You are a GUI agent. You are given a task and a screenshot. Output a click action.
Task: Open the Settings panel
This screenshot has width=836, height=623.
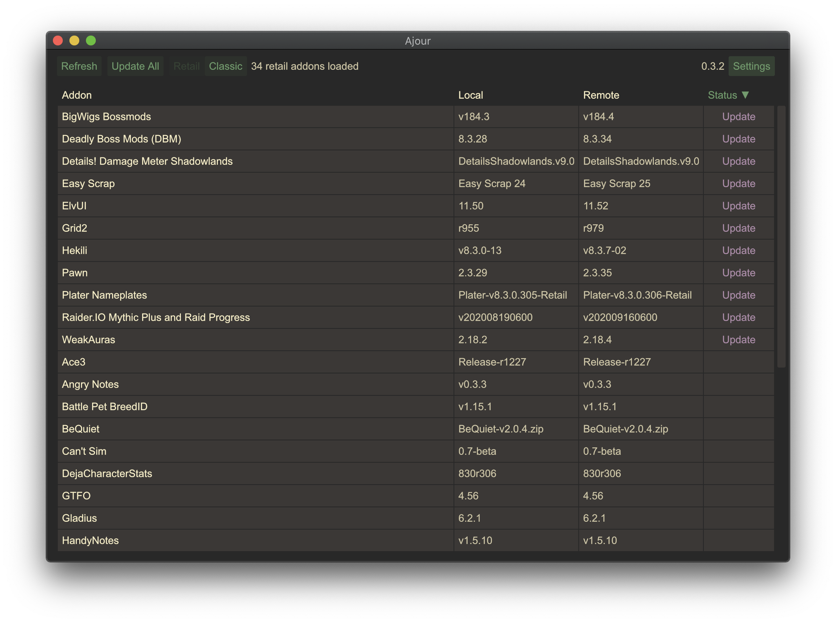pyautogui.click(x=751, y=66)
